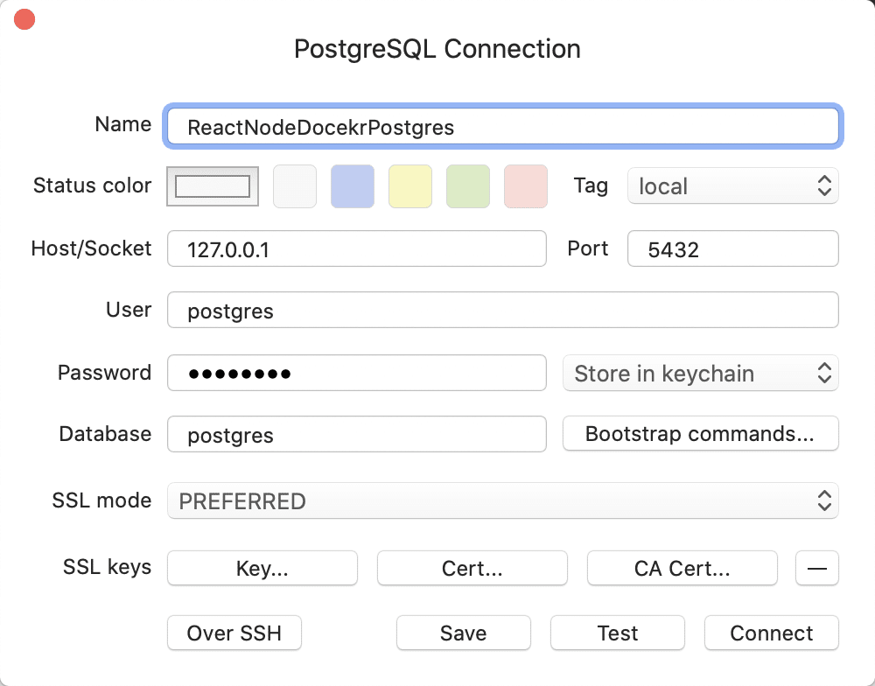Screen dimensions: 875x686
Task: Click the default status color preview box
Action: pos(212,185)
